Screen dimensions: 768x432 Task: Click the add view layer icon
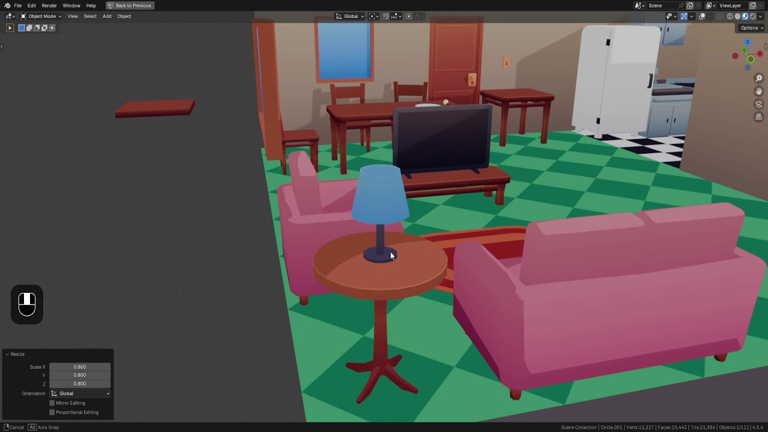coord(753,5)
